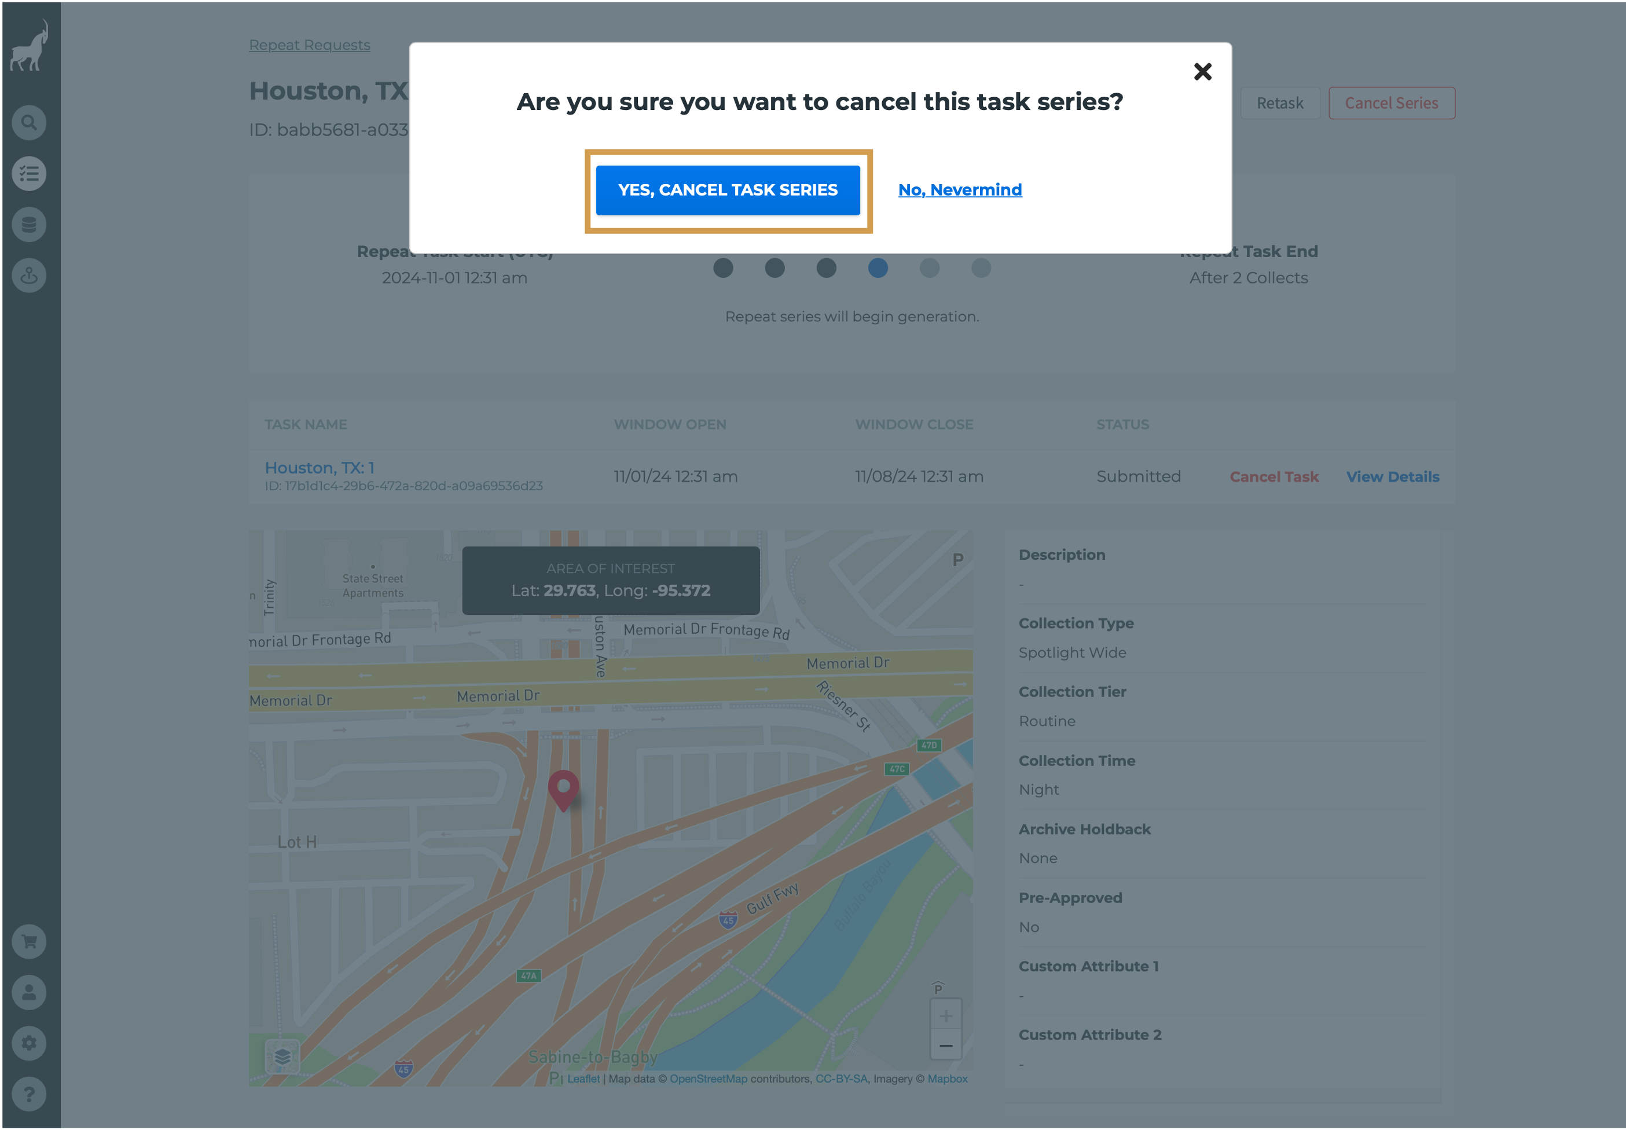
Task: Click After 2 Collects text
Action: pos(1248,277)
